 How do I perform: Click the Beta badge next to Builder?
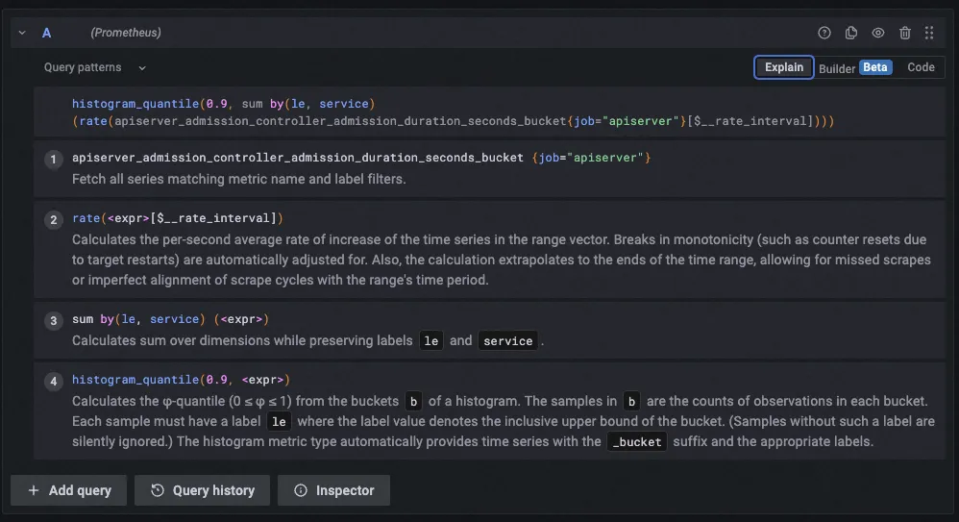[875, 67]
